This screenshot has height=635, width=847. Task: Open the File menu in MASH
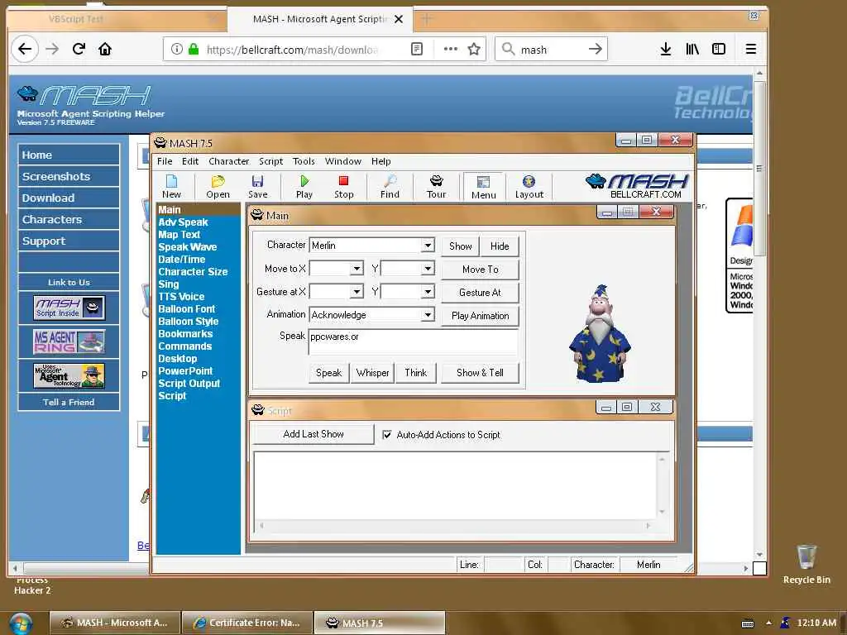(x=165, y=161)
